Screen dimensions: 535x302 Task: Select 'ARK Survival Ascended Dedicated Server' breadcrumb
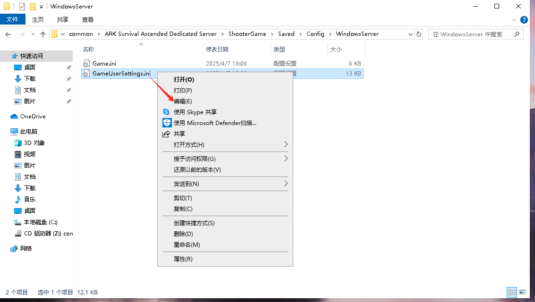pos(161,34)
